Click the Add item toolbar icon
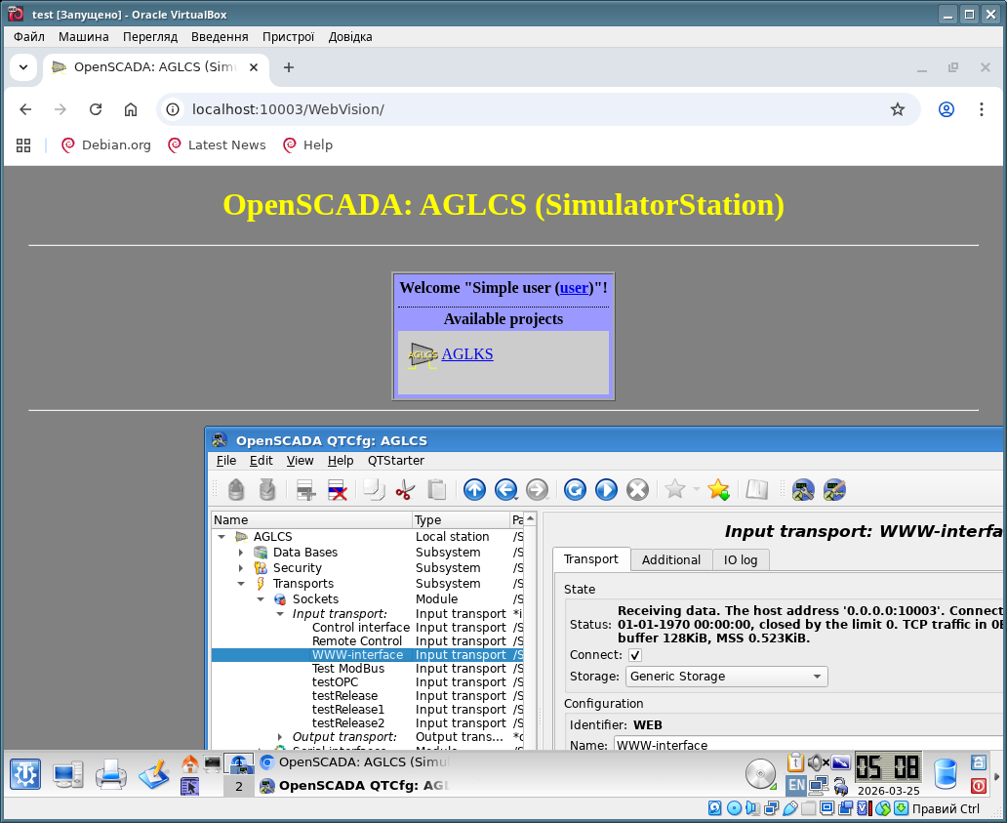Viewport: 1007px width, 823px height. click(306, 490)
